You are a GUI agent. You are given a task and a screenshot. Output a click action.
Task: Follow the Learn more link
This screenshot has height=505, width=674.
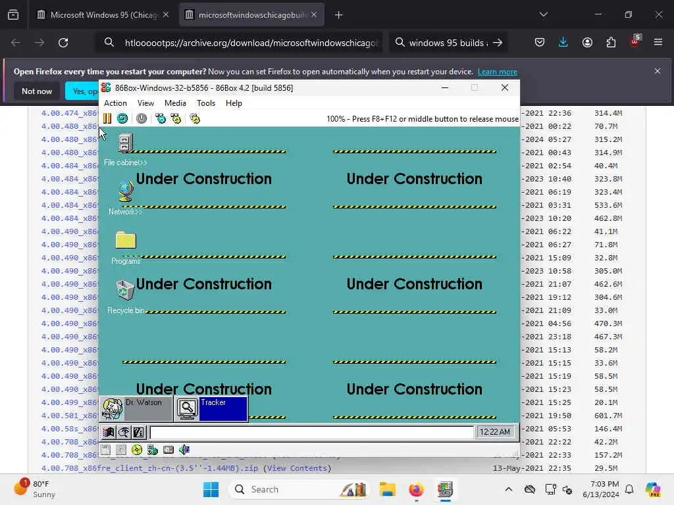click(498, 72)
